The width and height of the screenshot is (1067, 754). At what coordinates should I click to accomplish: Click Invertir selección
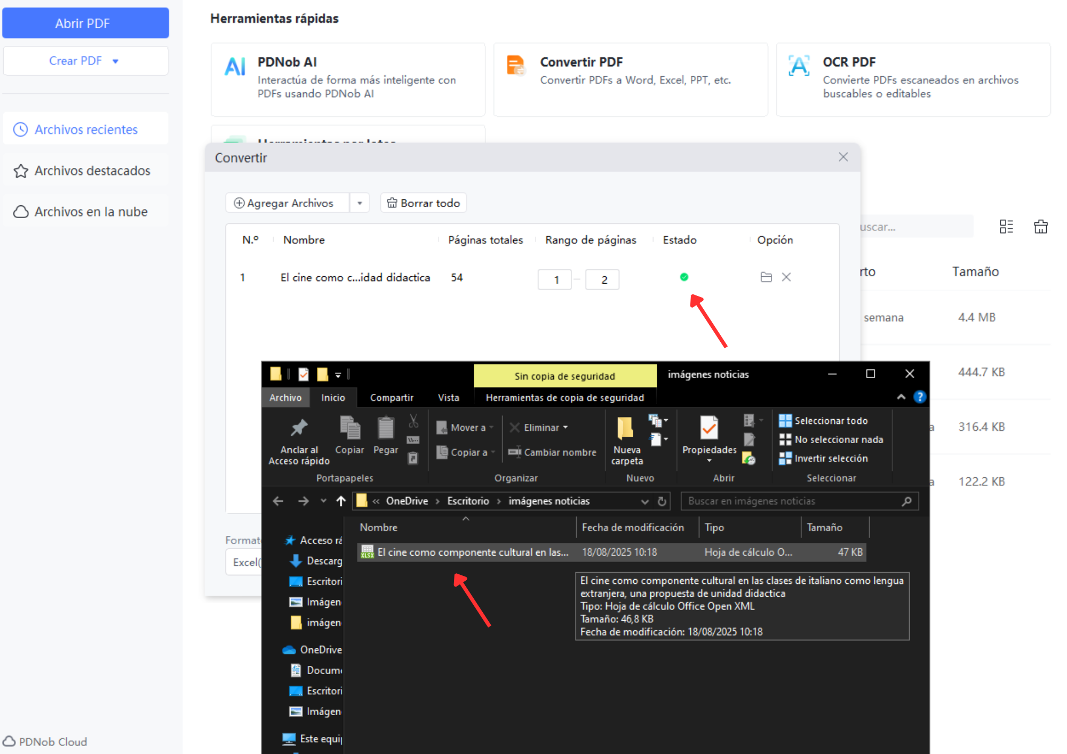tap(824, 458)
